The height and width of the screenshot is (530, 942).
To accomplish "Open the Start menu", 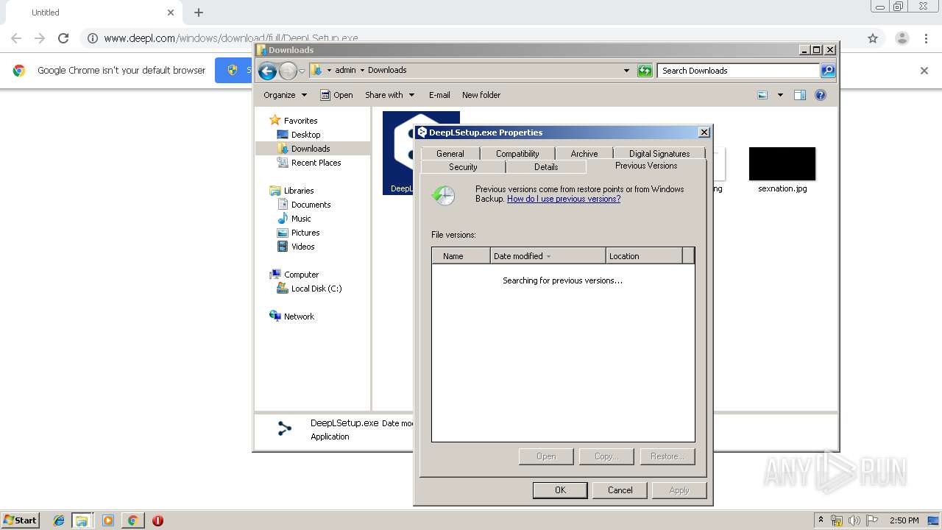I will pyautogui.click(x=20, y=520).
